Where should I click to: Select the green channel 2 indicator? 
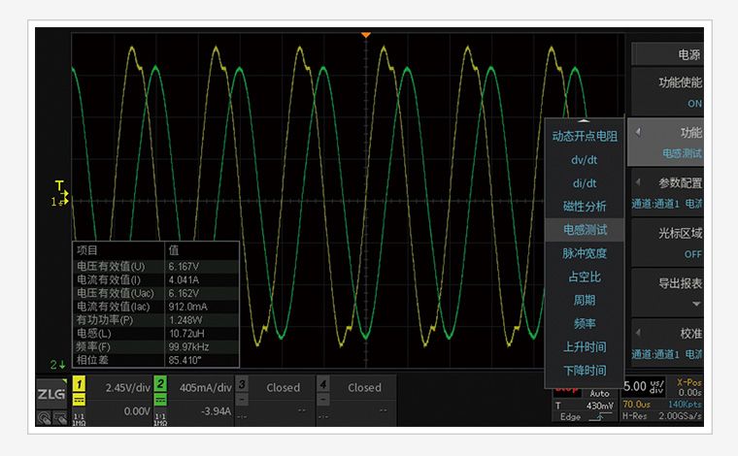160,385
